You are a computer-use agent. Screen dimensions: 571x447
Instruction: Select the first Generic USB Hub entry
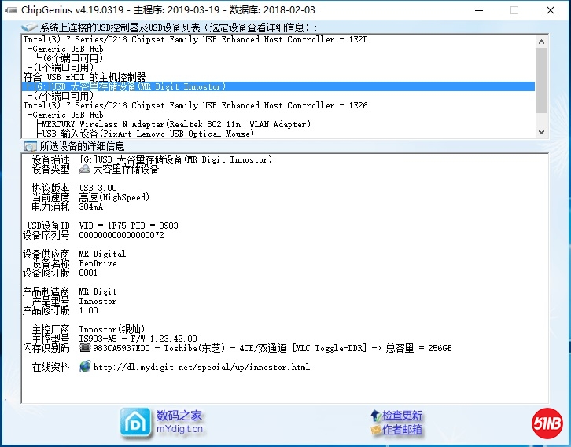(68, 49)
